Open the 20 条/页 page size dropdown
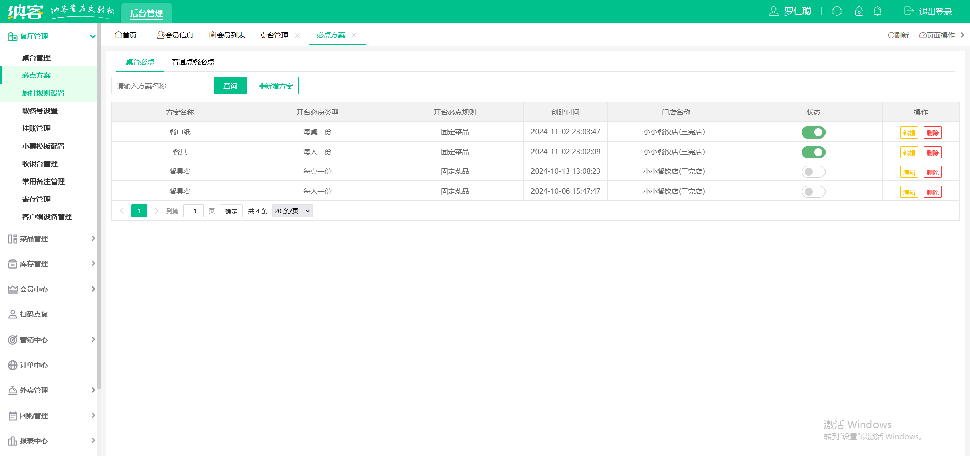Image resolution: width=970 pixels, height=456 pixels. tap(292, 211)
